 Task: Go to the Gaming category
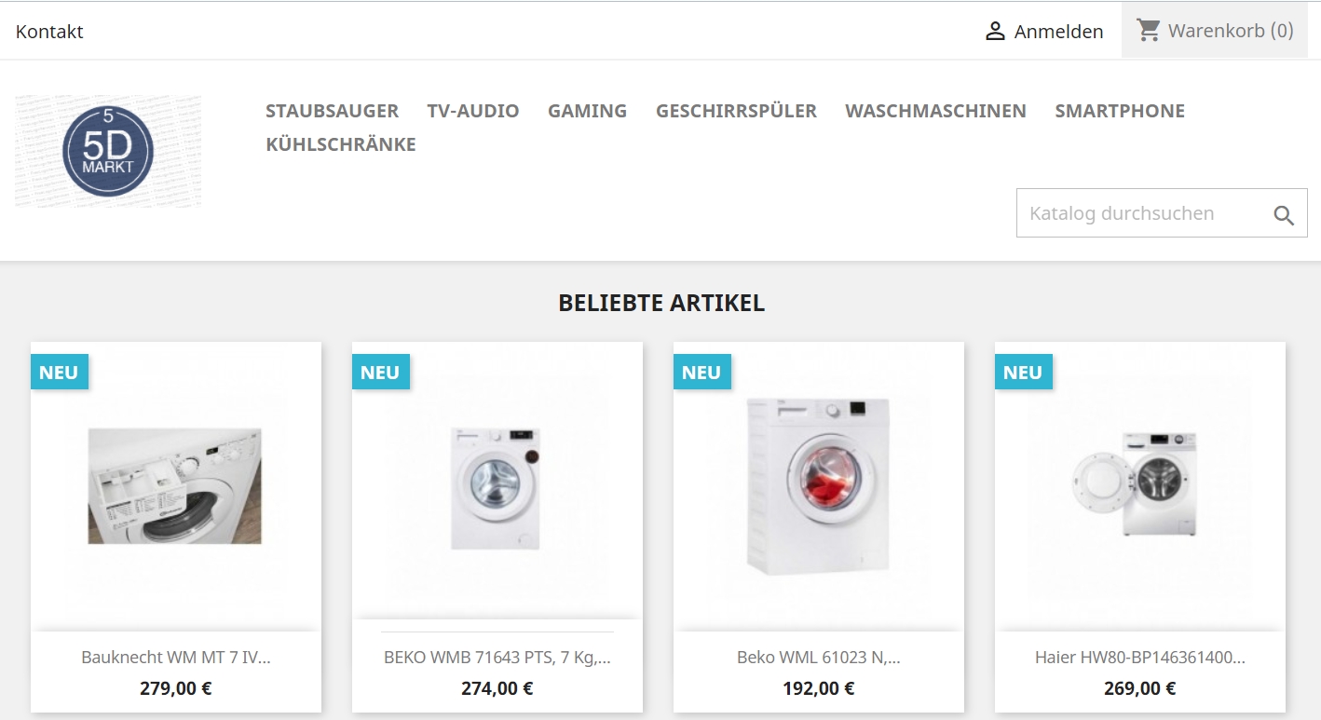587,111
